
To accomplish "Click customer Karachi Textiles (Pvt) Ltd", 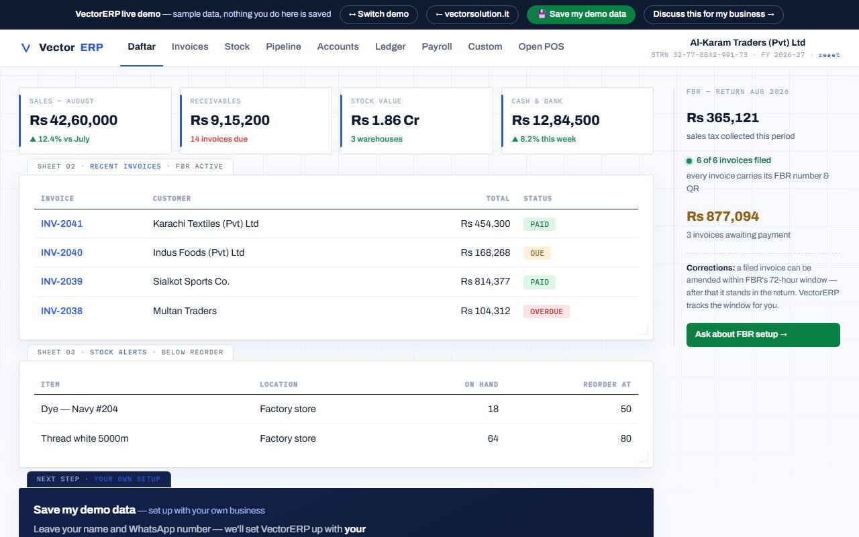I will click(x=205, y=224).
